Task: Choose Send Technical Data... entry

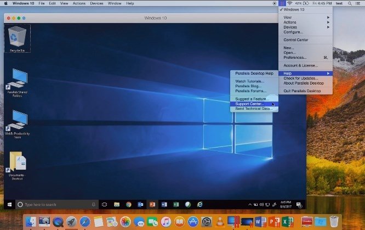Action: (254, 109)
